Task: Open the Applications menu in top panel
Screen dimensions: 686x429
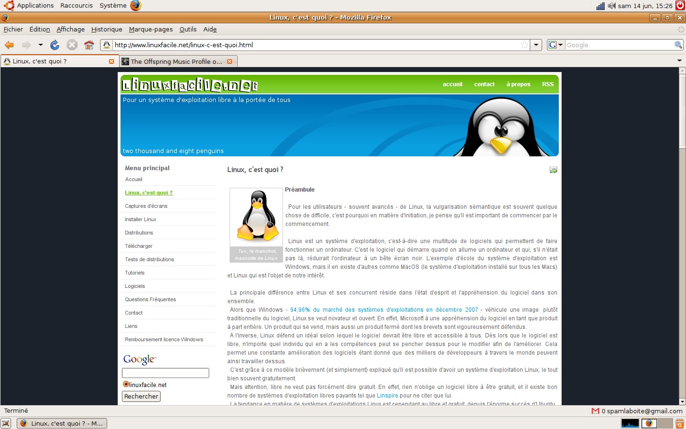Action: (29, 6)
